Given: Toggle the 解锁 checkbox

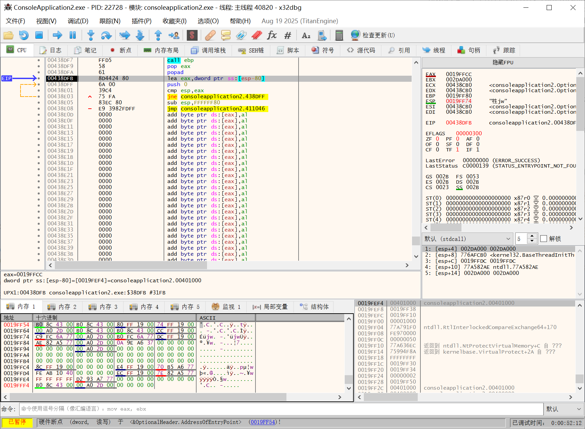Looking at the screenshot, I should click(543, 239).
